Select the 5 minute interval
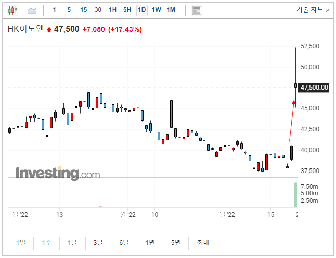 (69, 10)
